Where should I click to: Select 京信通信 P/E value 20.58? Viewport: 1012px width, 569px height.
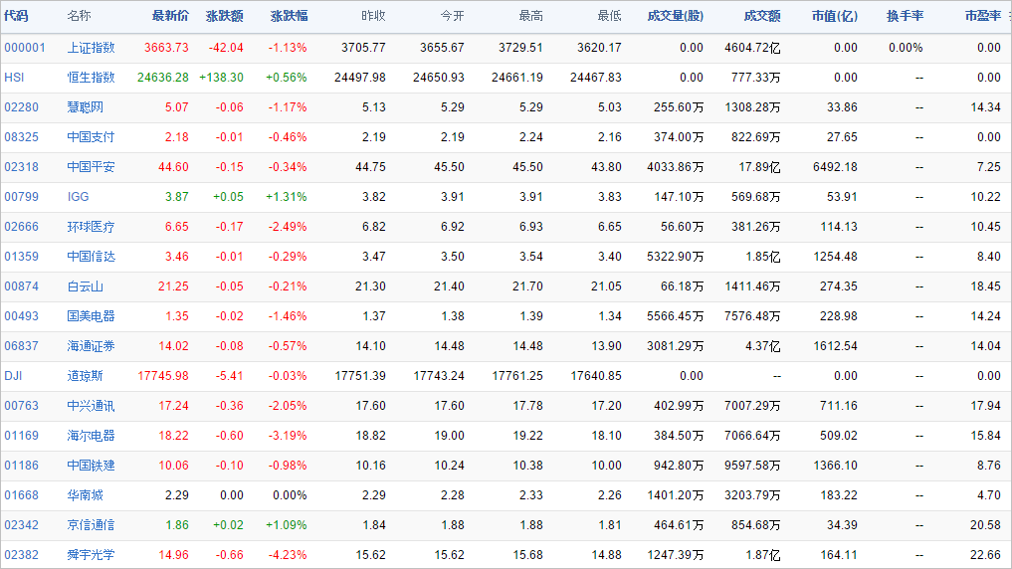click(985, 525)
